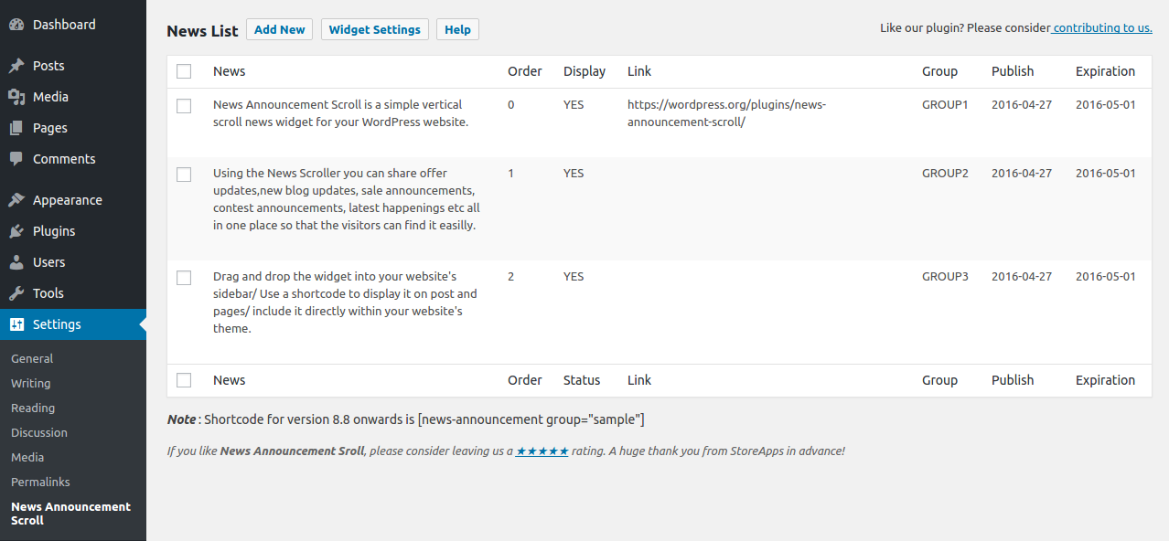Click the Group column header at top
The height and width of the screenshot is (541, 1169).
pyautogui.click(x=939, y=71)
